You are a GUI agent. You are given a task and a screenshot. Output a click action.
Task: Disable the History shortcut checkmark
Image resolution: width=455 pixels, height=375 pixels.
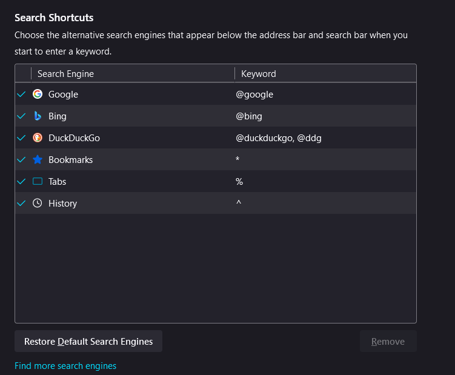pos(22,204)
